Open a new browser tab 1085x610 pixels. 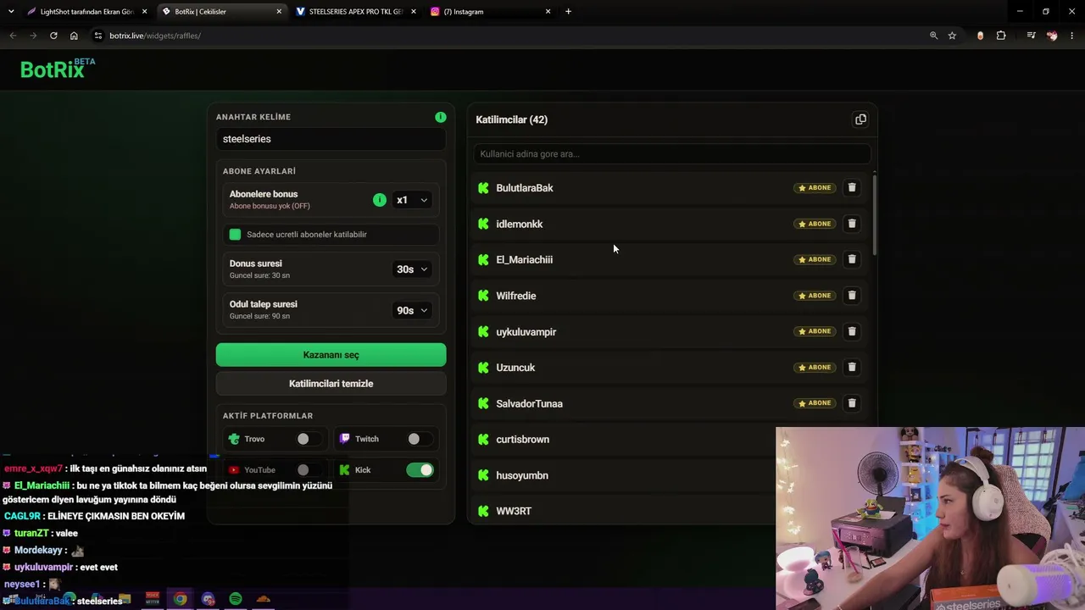point(568,12)
